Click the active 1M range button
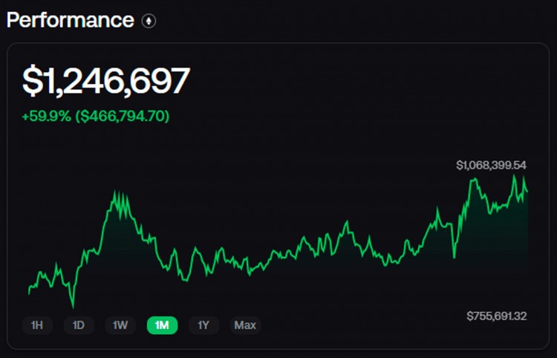 tap(162, 325)
